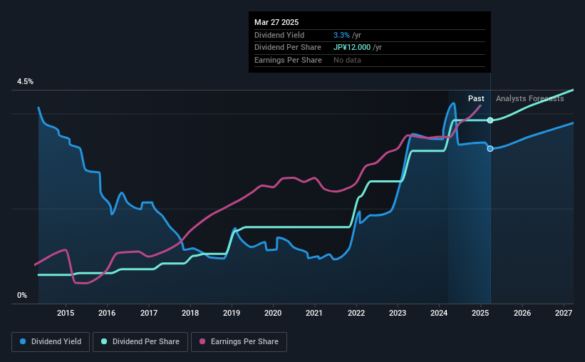
Task: Click the 4.5% y-axis label
Action: coord(25,81)
